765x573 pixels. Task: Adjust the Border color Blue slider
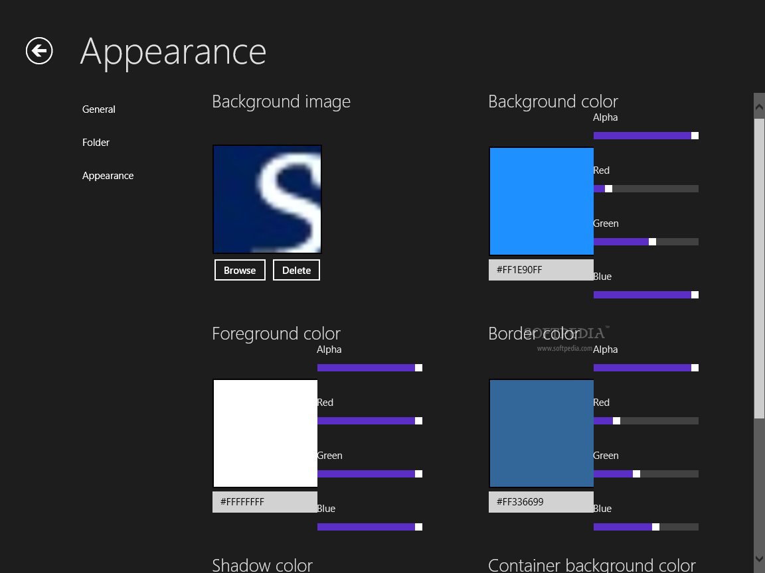(646, 527)
